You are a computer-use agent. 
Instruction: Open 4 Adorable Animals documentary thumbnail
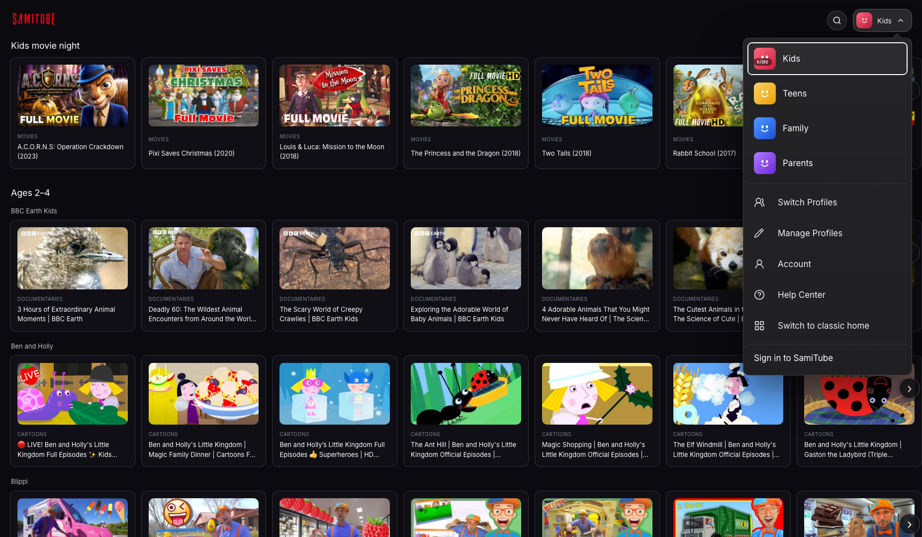pyautogui.click(x=597, y=259)
